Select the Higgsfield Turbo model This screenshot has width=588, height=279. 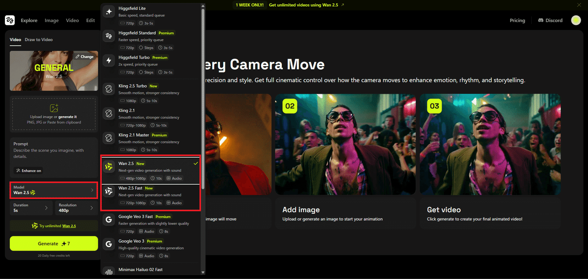click(x=152, y=64)
